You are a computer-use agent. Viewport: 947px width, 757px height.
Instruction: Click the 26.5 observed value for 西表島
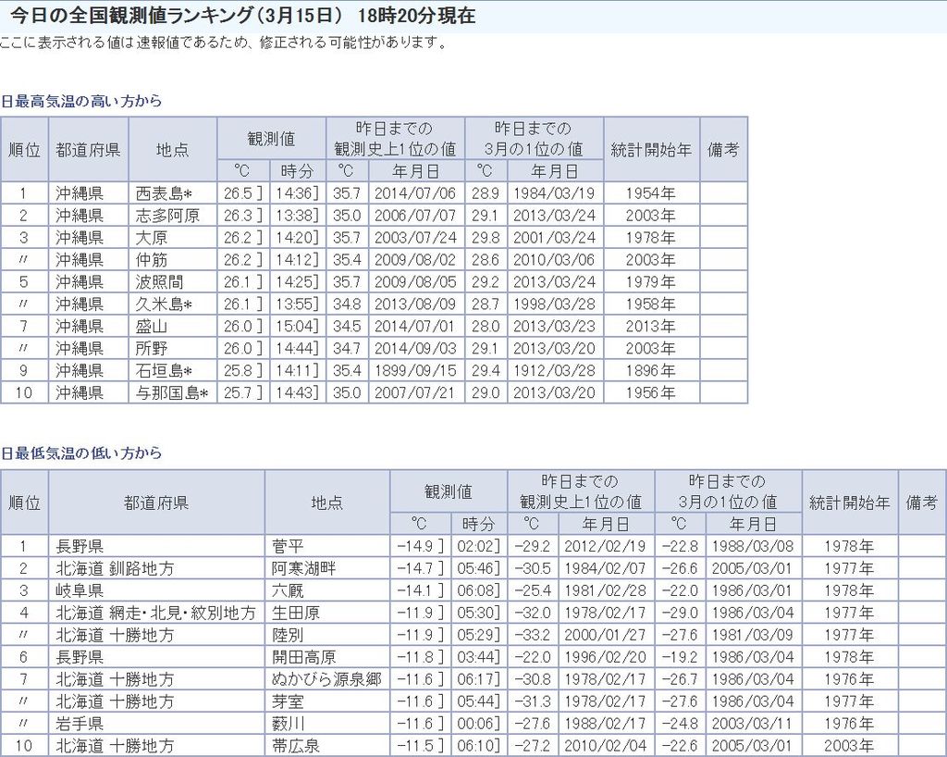tap(238, 193)
